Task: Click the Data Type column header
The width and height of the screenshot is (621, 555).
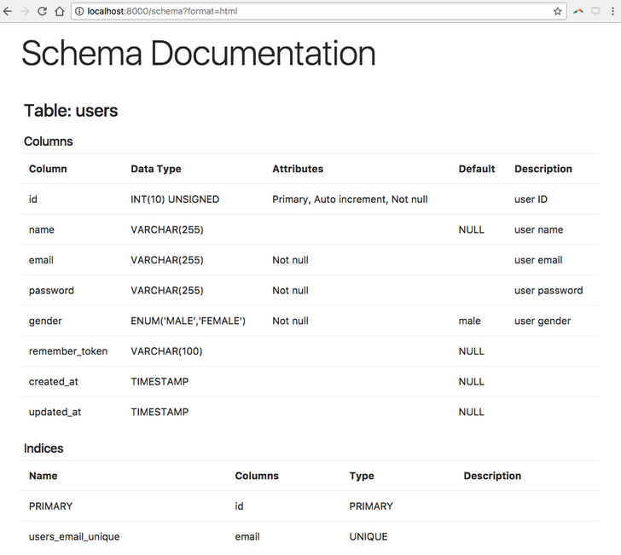Action: 156,169
